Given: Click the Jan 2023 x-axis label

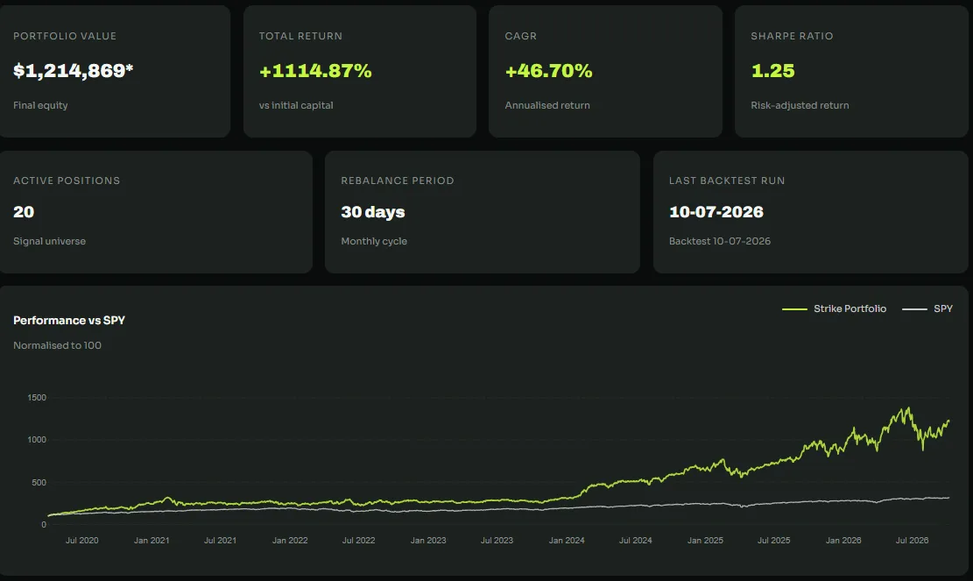Looking at the screenshot, I should 428,540.
